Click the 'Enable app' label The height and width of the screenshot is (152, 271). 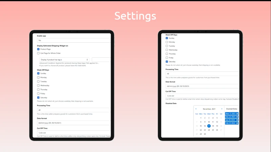[41, 36]
